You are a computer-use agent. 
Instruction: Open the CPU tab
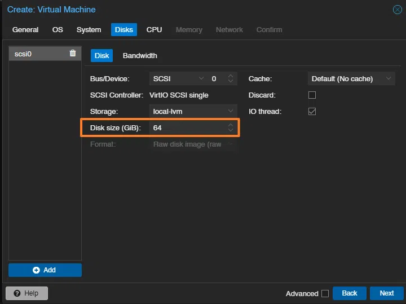(x=154, y=30)
